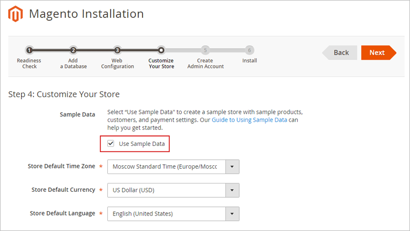The width and height of the screenshot is (410, 231).
Task: Click the Magento Installation title
Action: click(x=86, y=14)
